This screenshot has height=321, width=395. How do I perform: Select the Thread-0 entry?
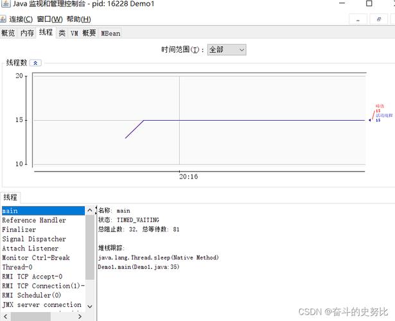43,267
